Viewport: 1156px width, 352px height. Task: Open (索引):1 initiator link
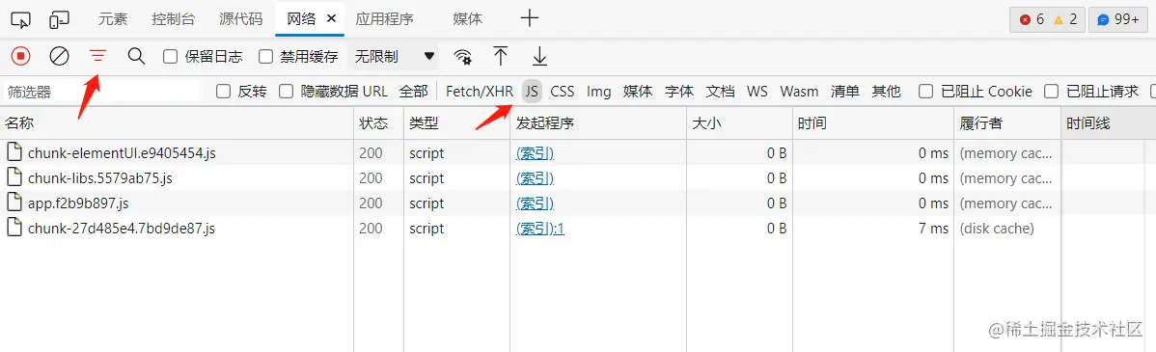(539, 229)
